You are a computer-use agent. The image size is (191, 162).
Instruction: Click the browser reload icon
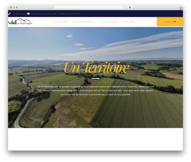124,7
